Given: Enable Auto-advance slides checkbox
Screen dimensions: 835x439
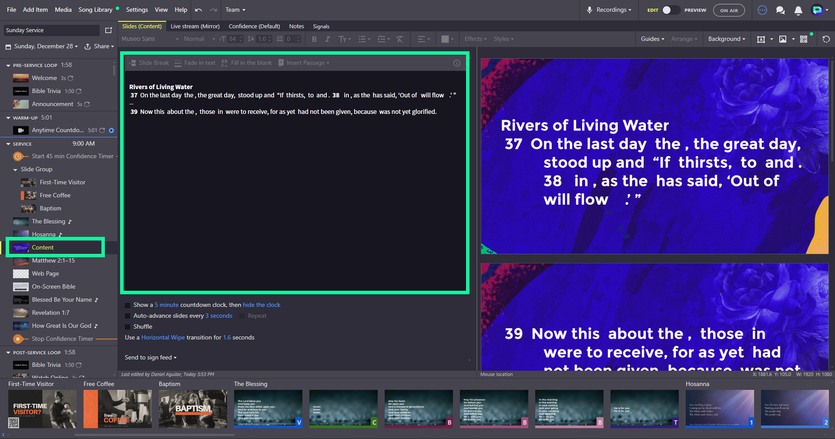Looking at the screenshot, I should [x=127, y=316].
